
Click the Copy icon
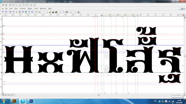64,12
